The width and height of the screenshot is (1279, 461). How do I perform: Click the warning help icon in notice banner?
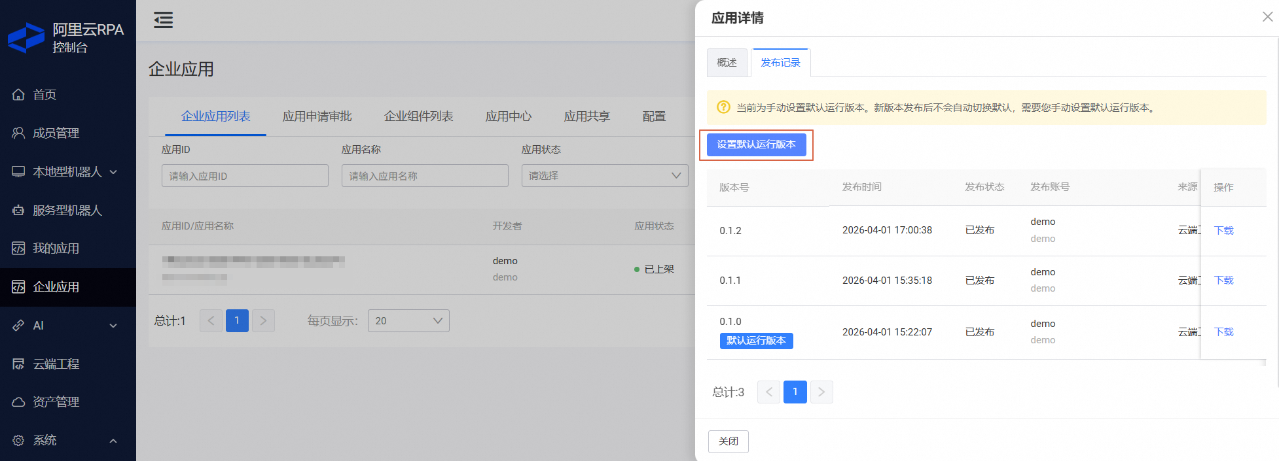723,107
